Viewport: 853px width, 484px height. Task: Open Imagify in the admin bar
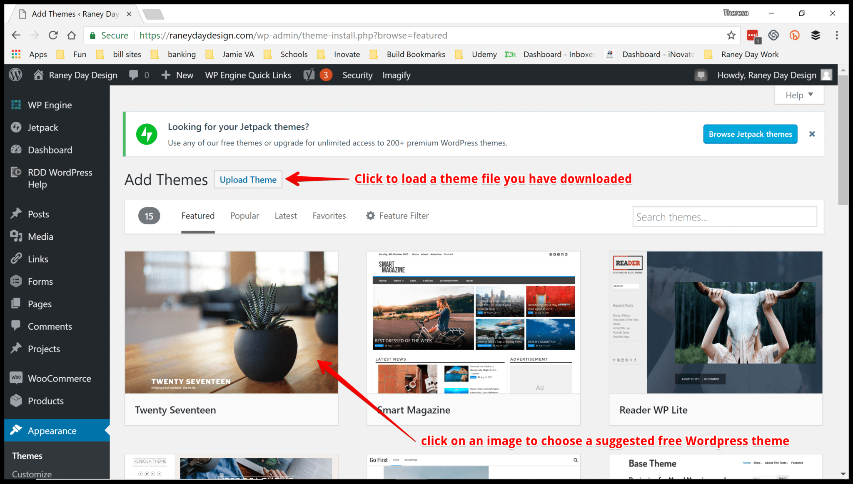click(x=397, y=75)
